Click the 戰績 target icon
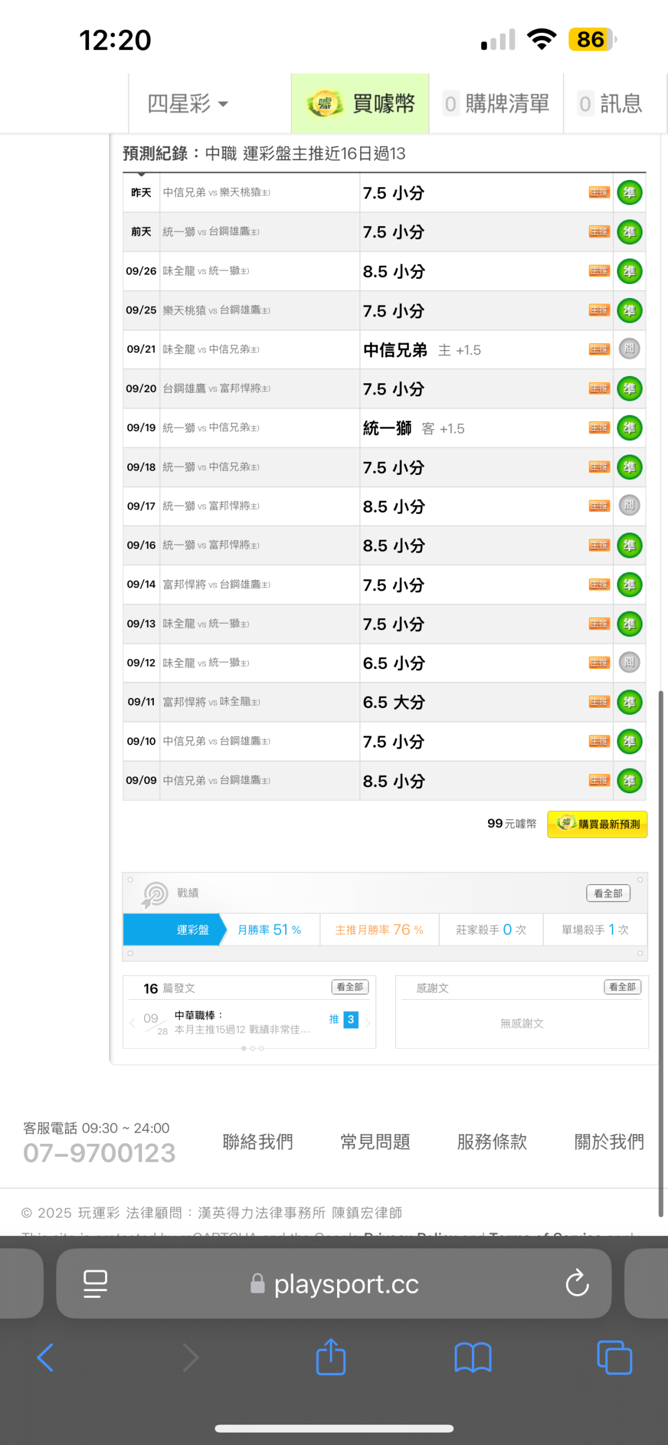Image resolution: width=668 pixels, height=1445 pixels. click(155, 894)
